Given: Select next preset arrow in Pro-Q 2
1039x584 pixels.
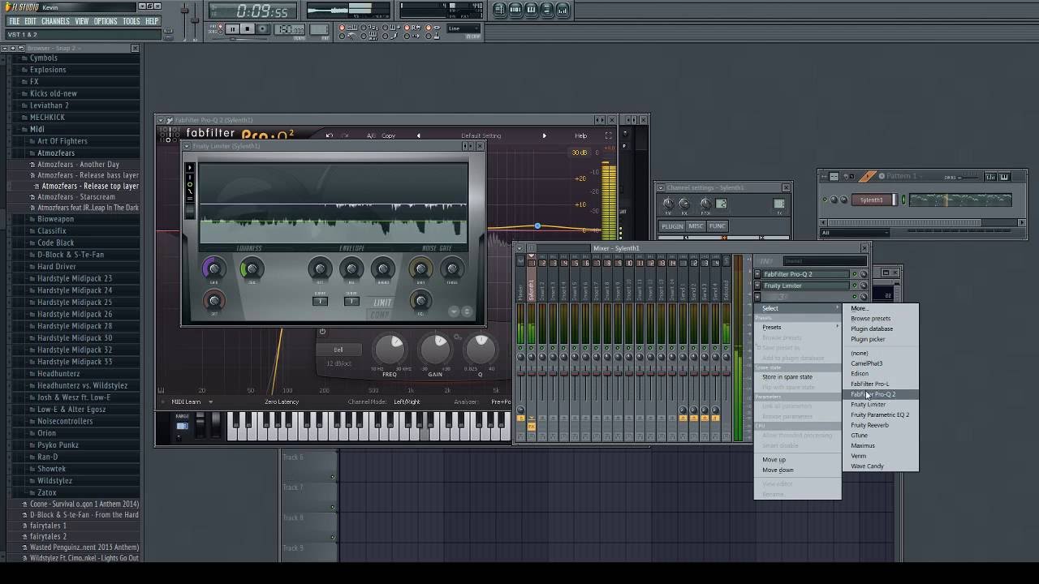Looking at the screenshot, I should 544,135.
